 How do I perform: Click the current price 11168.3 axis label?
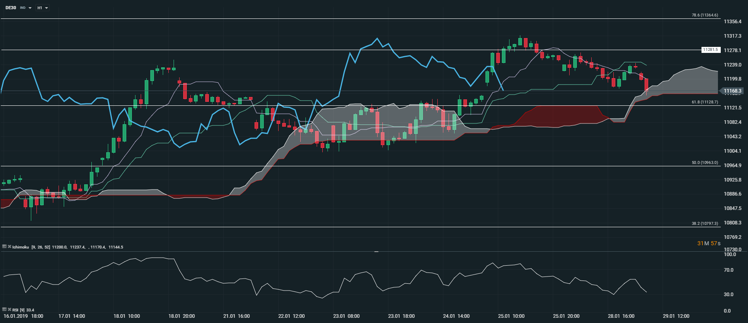click(732, 91)
